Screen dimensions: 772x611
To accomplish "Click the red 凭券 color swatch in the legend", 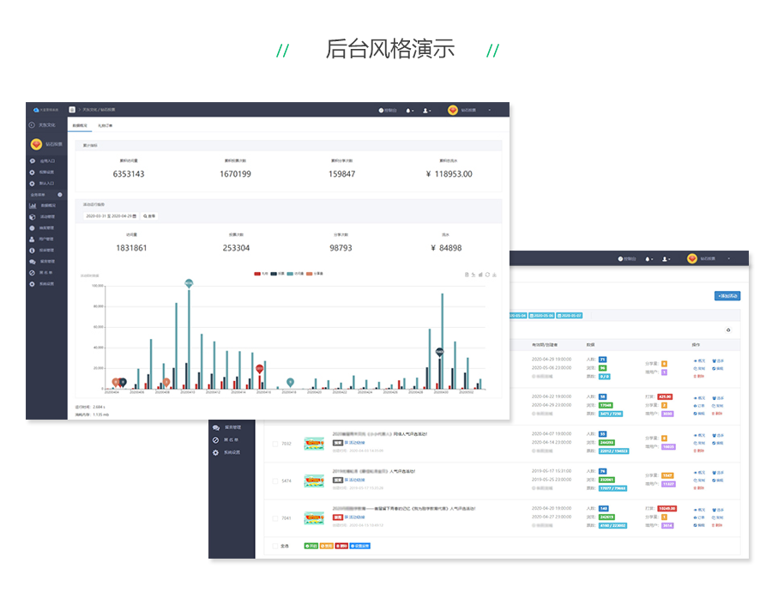I will [256, 273].
